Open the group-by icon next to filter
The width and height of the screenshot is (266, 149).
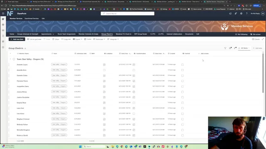pos(230,48)
